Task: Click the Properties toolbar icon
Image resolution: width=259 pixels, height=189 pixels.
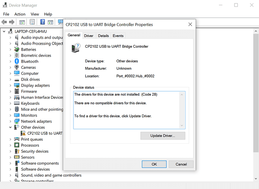Action: click(32, 22)
